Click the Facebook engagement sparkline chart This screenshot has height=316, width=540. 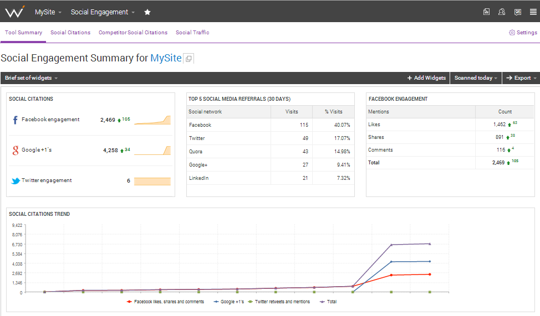(x=152, y=120)
